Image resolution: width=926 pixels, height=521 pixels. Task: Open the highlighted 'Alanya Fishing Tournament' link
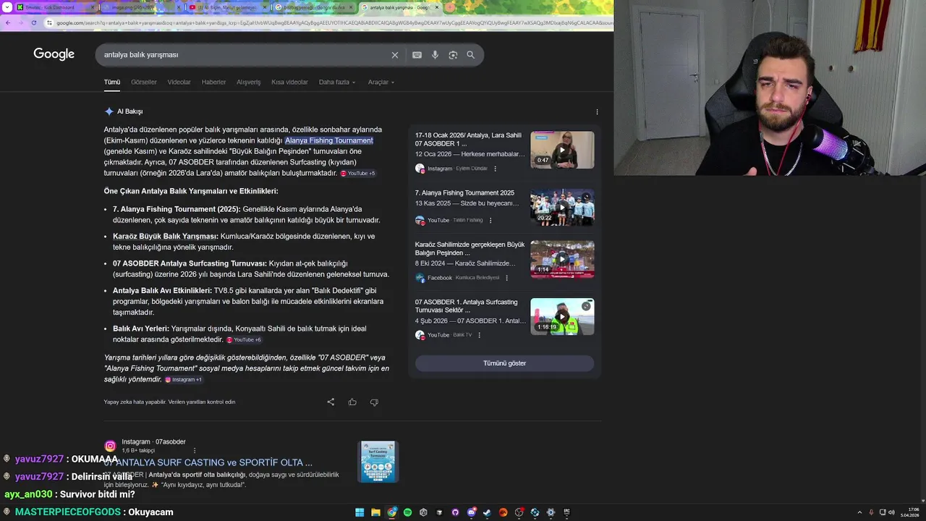pyautogui.click(x=329, y=141)
